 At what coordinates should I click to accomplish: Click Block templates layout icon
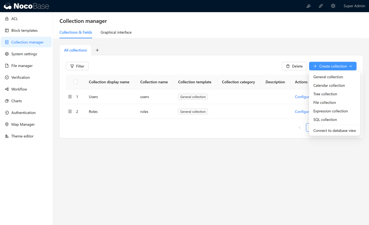pyautogui.click(x=7, y=30)
